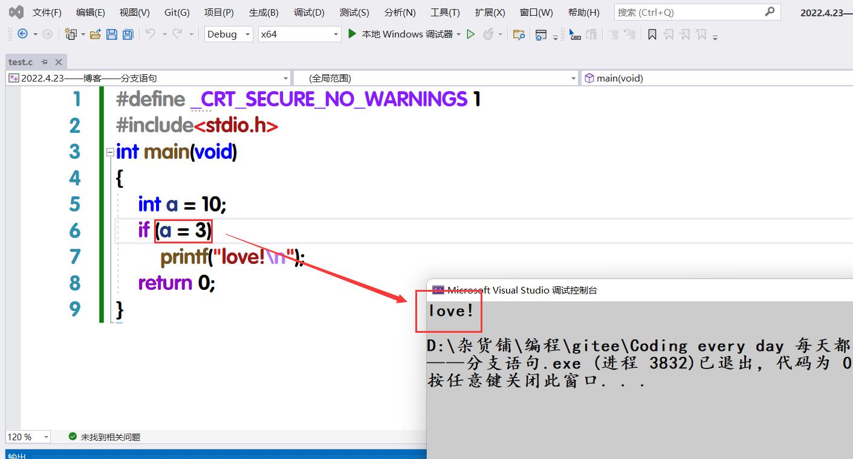Open the 扩展(X) menu
Screen dimensions: 853x459
(x=490, y=12)
